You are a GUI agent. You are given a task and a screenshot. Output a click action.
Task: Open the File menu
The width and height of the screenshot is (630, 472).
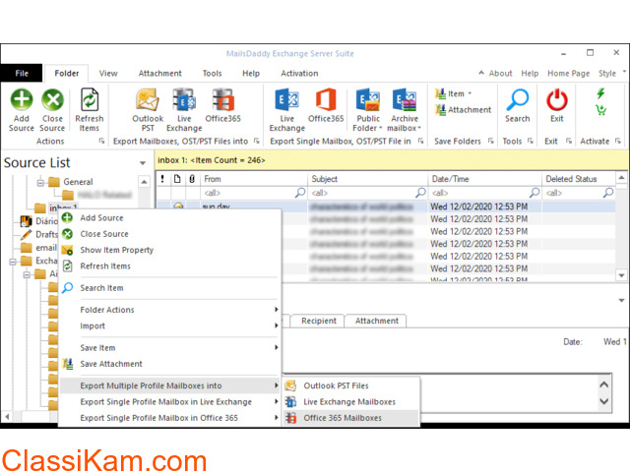[22, 74]
